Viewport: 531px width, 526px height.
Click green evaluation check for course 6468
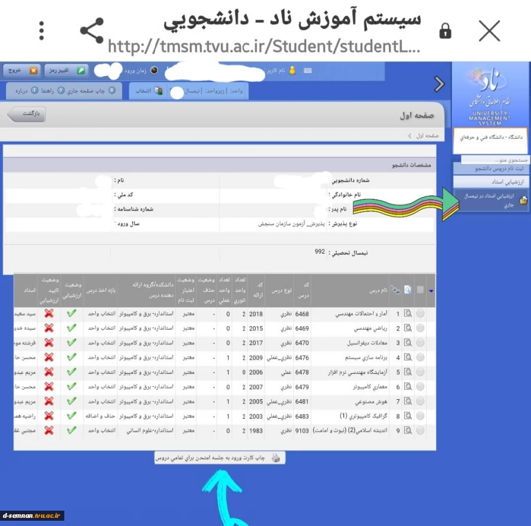71,313
